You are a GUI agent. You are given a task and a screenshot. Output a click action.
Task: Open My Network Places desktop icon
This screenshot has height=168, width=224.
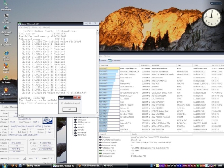coord(6,30)
